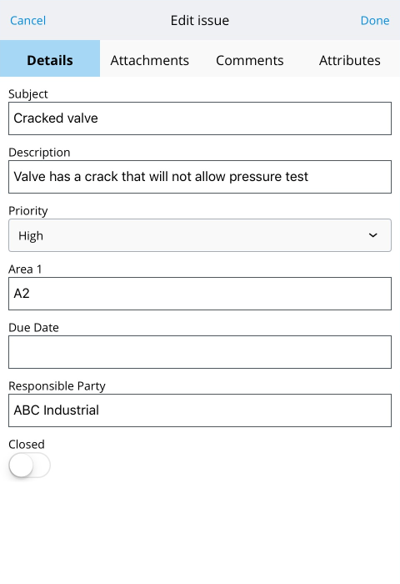Switch to the Attachments tab
Image resolution: width=400 pixels, height=584 pixels.
[149, 60]
